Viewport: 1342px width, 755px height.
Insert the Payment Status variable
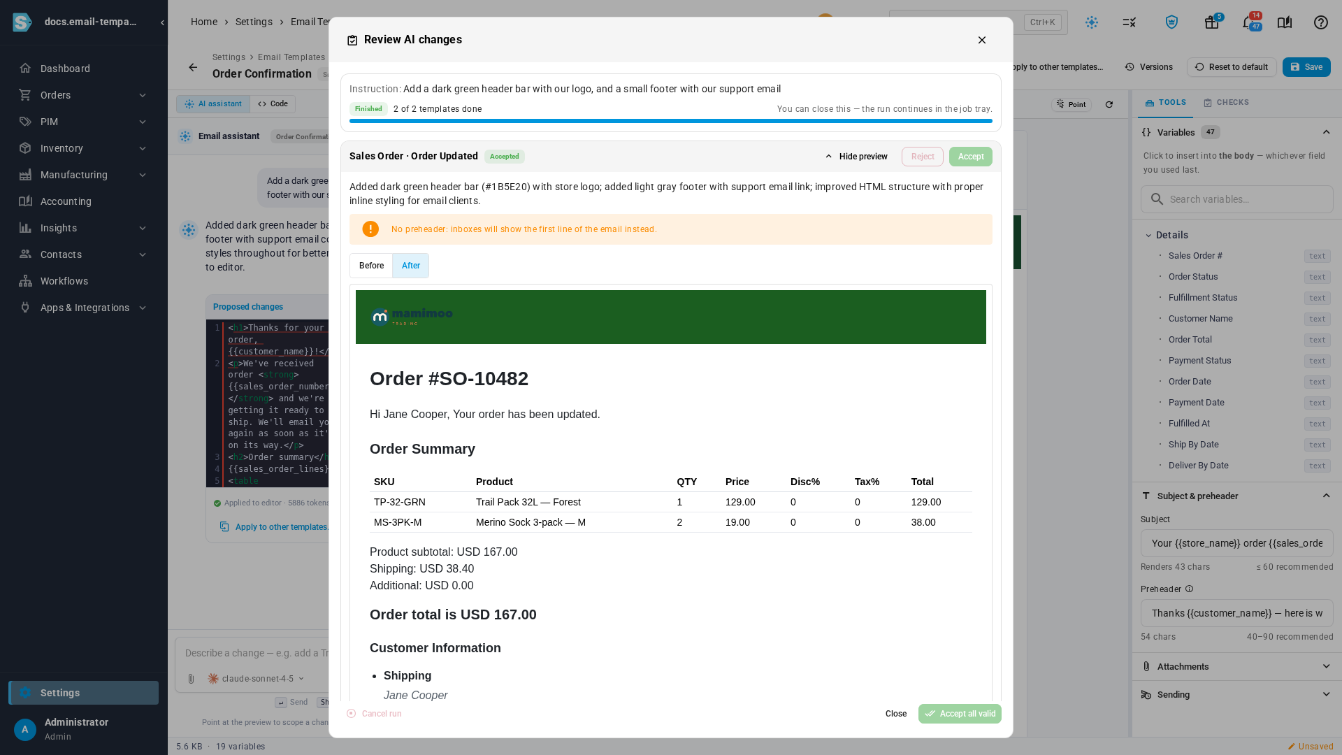coord(1236,361)
